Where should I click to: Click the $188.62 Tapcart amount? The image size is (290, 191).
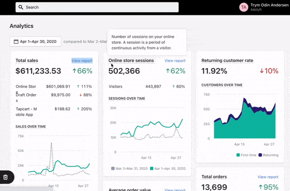[x=62, y=109]
